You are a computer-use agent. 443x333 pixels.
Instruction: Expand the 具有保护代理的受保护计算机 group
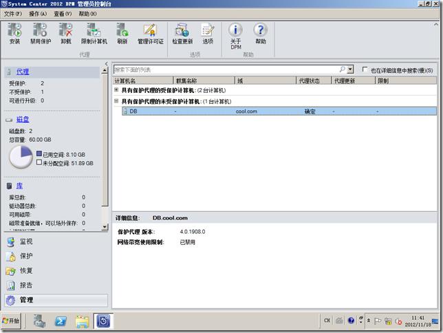point(116,90)
